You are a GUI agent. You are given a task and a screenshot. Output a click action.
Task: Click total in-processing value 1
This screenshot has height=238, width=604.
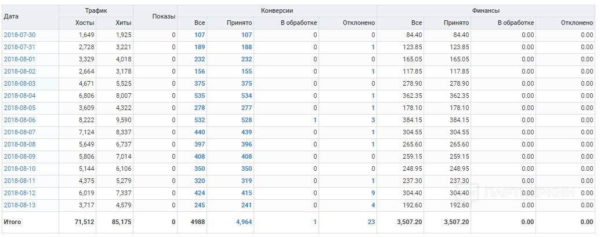pyautogui.click(x=315, y=222)
